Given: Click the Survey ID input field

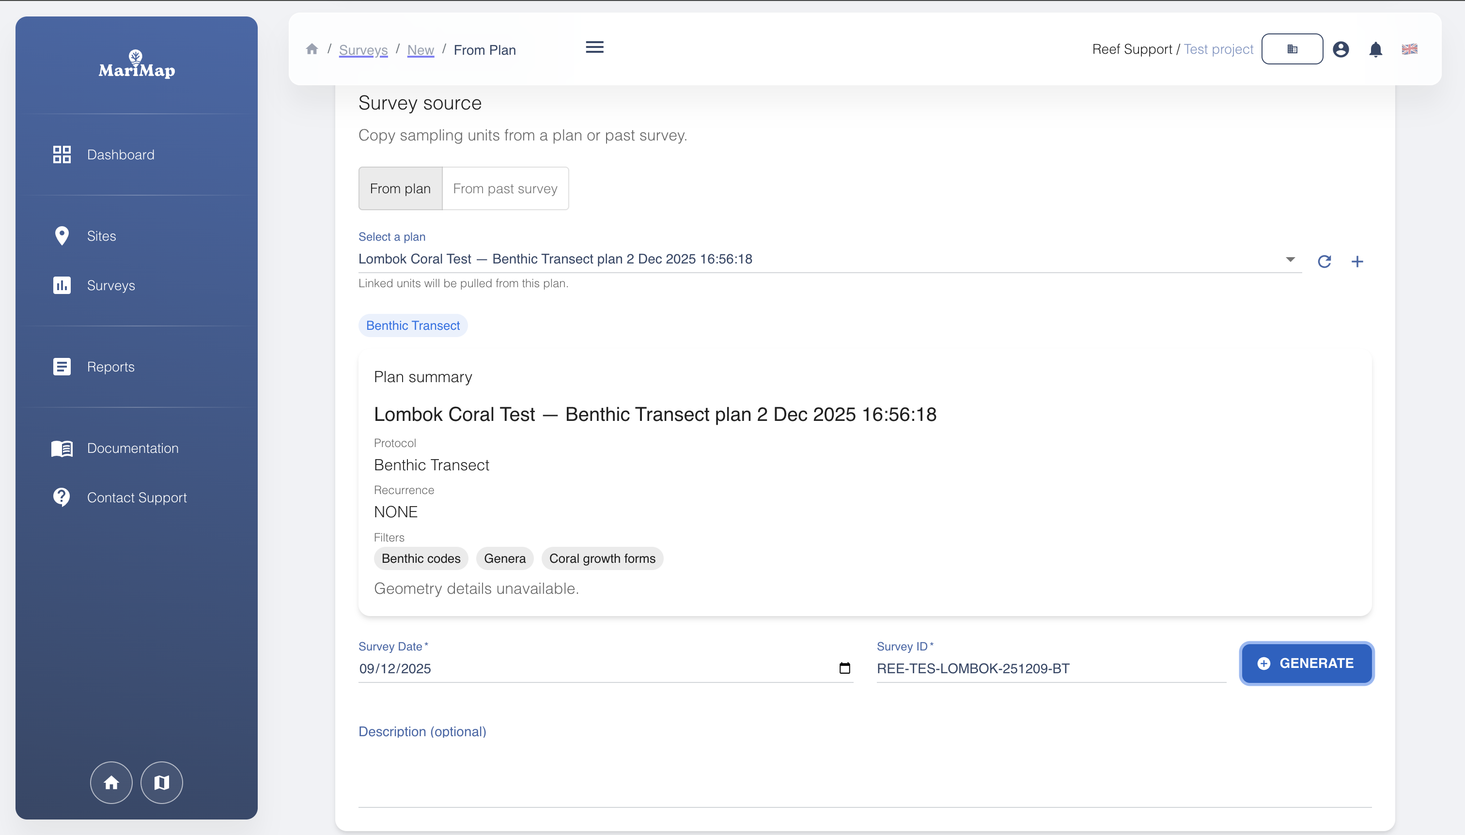Looking at the screenshot, I should tap(1050, 669).
